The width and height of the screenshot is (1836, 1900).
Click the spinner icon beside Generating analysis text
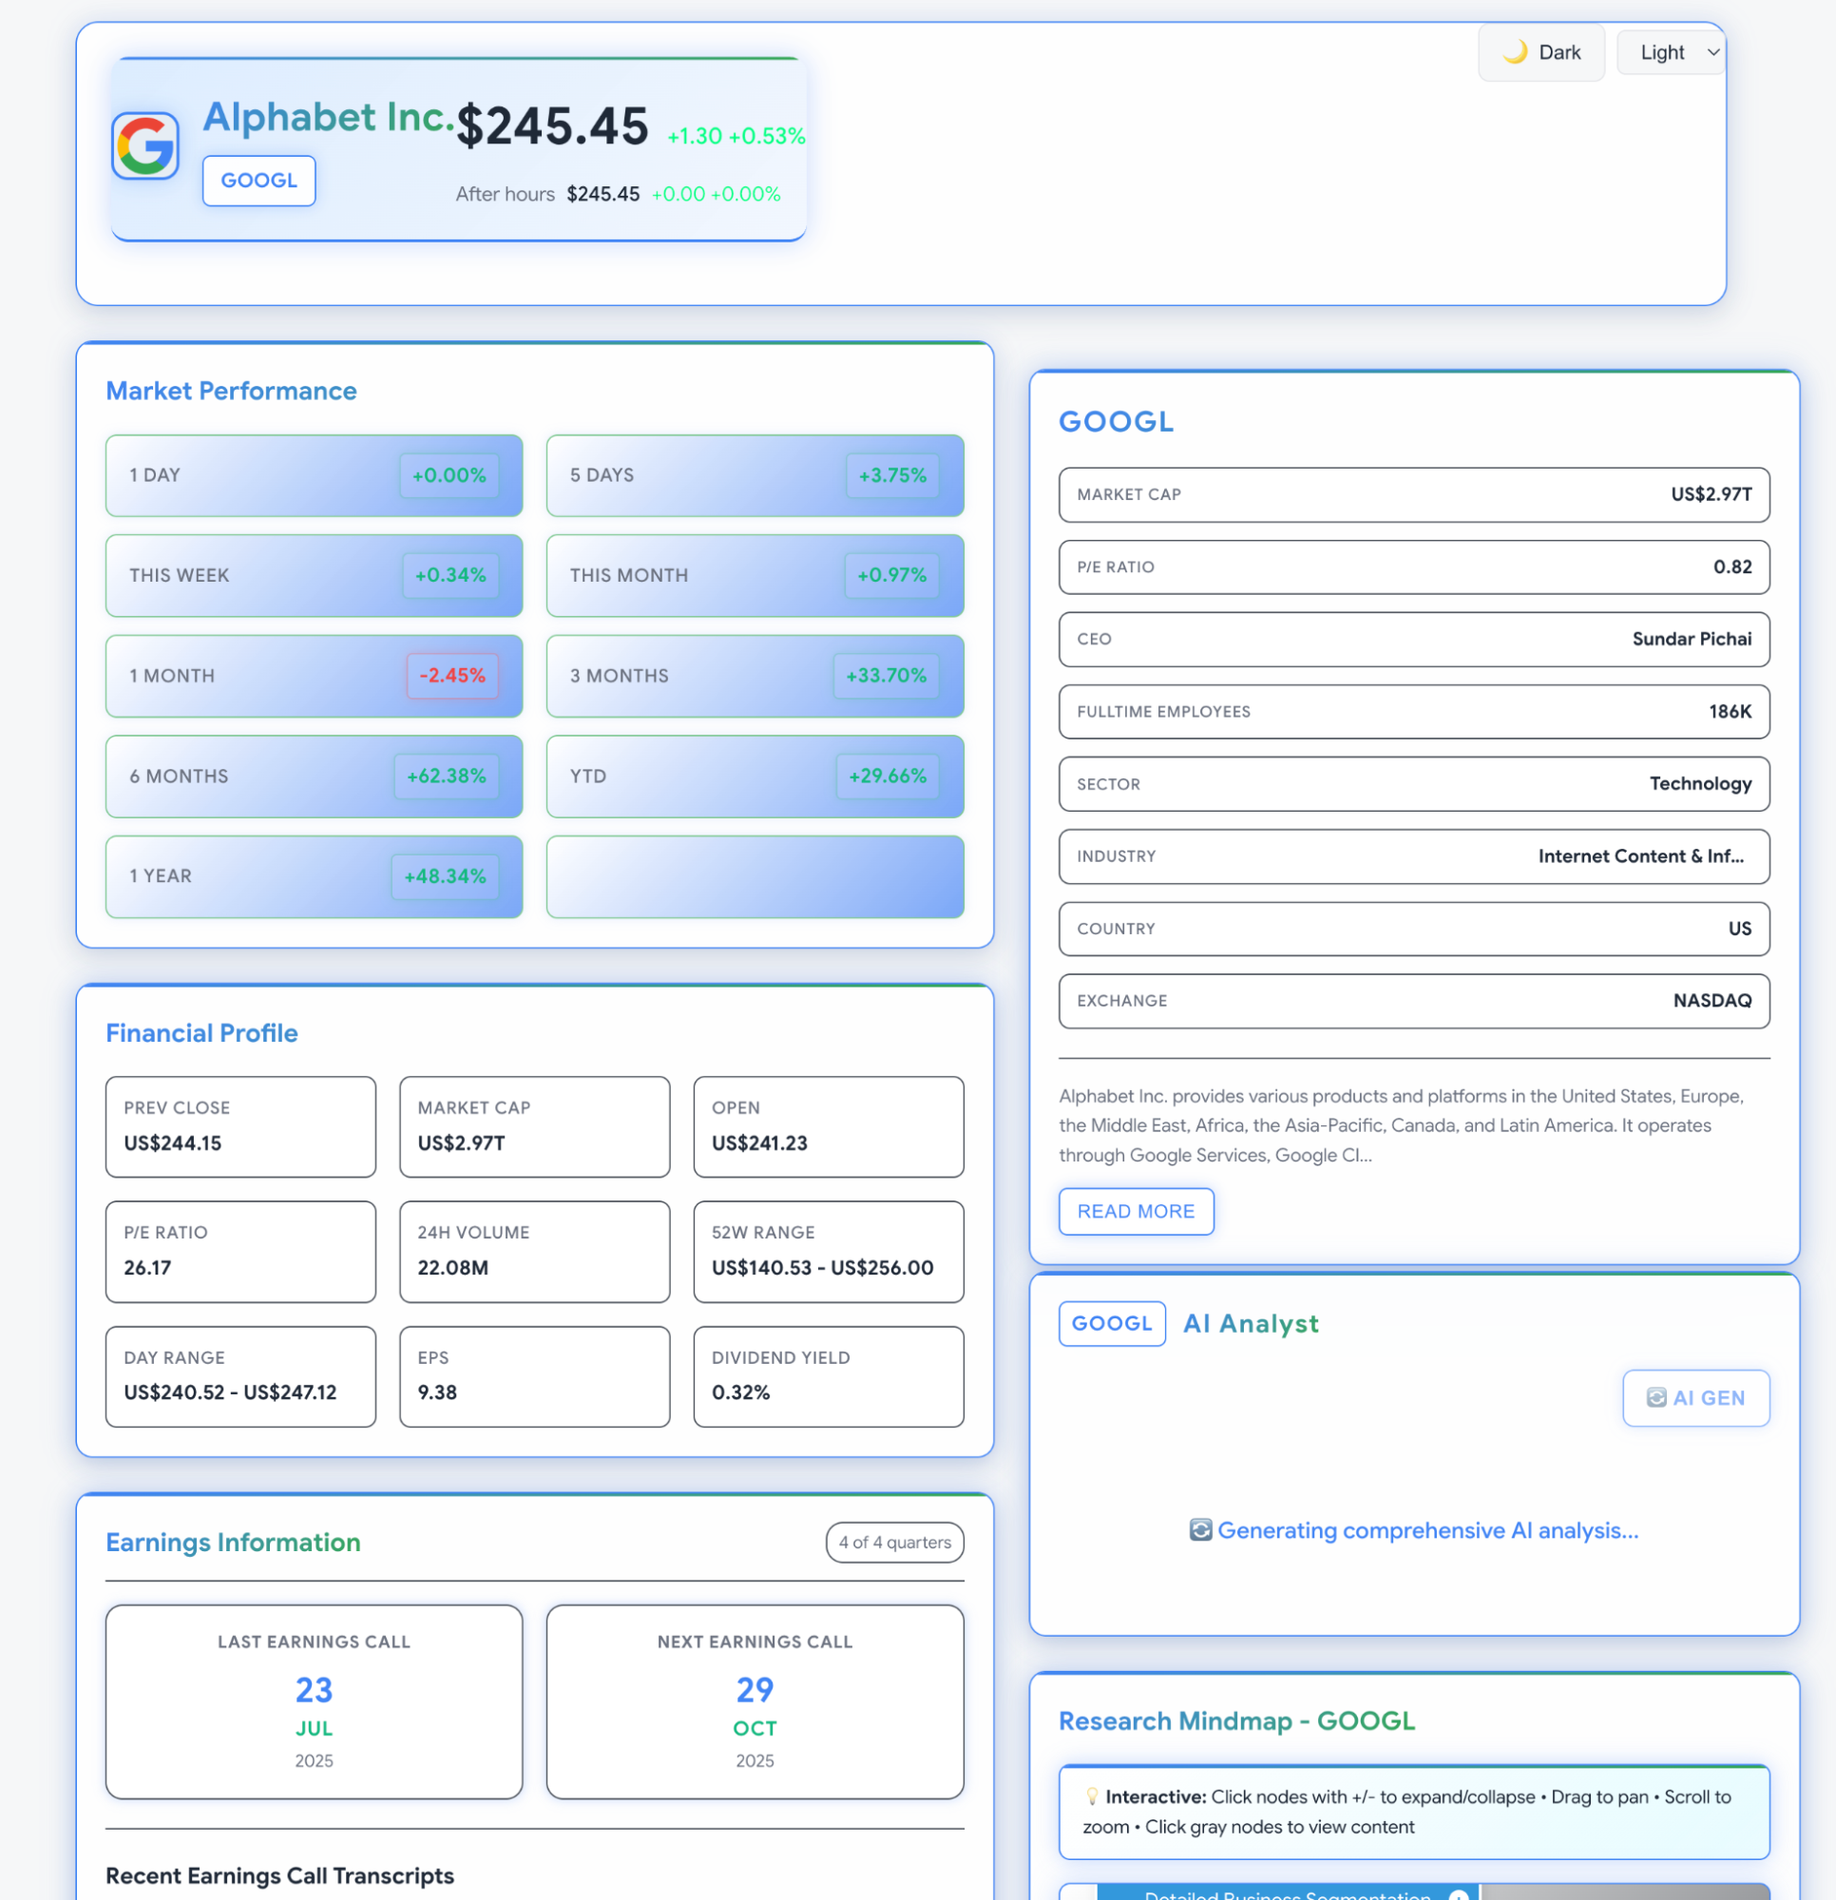coord(1200,1529)
